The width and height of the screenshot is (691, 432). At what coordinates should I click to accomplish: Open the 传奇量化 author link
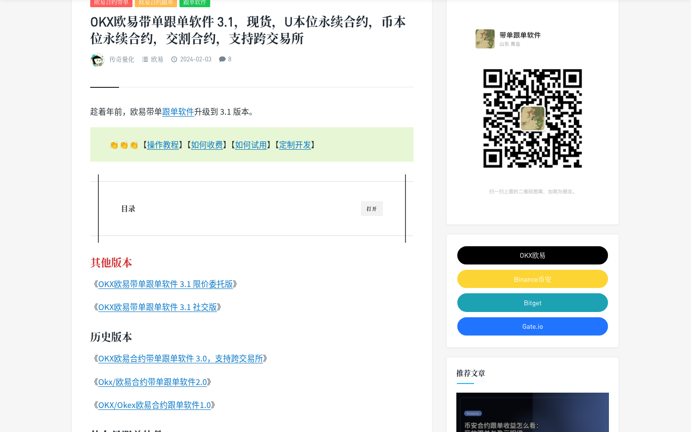click(122, 60)
